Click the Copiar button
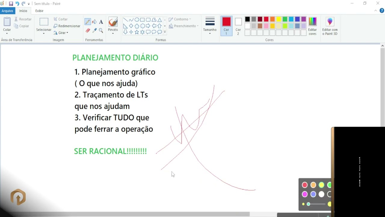 point(22,26)
